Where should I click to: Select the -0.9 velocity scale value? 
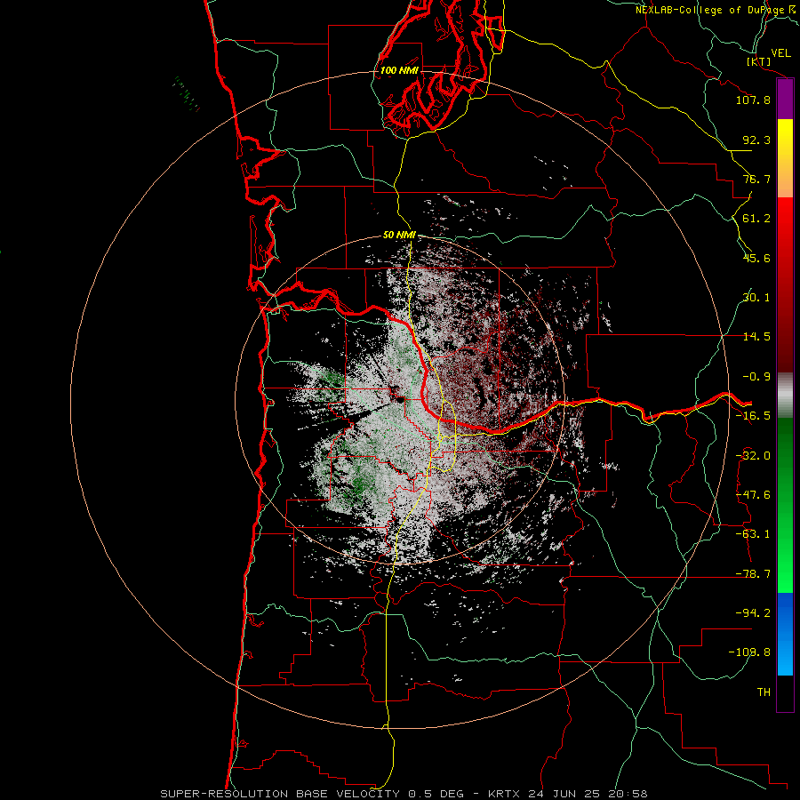pyautogui.click(x=756, y=377)
